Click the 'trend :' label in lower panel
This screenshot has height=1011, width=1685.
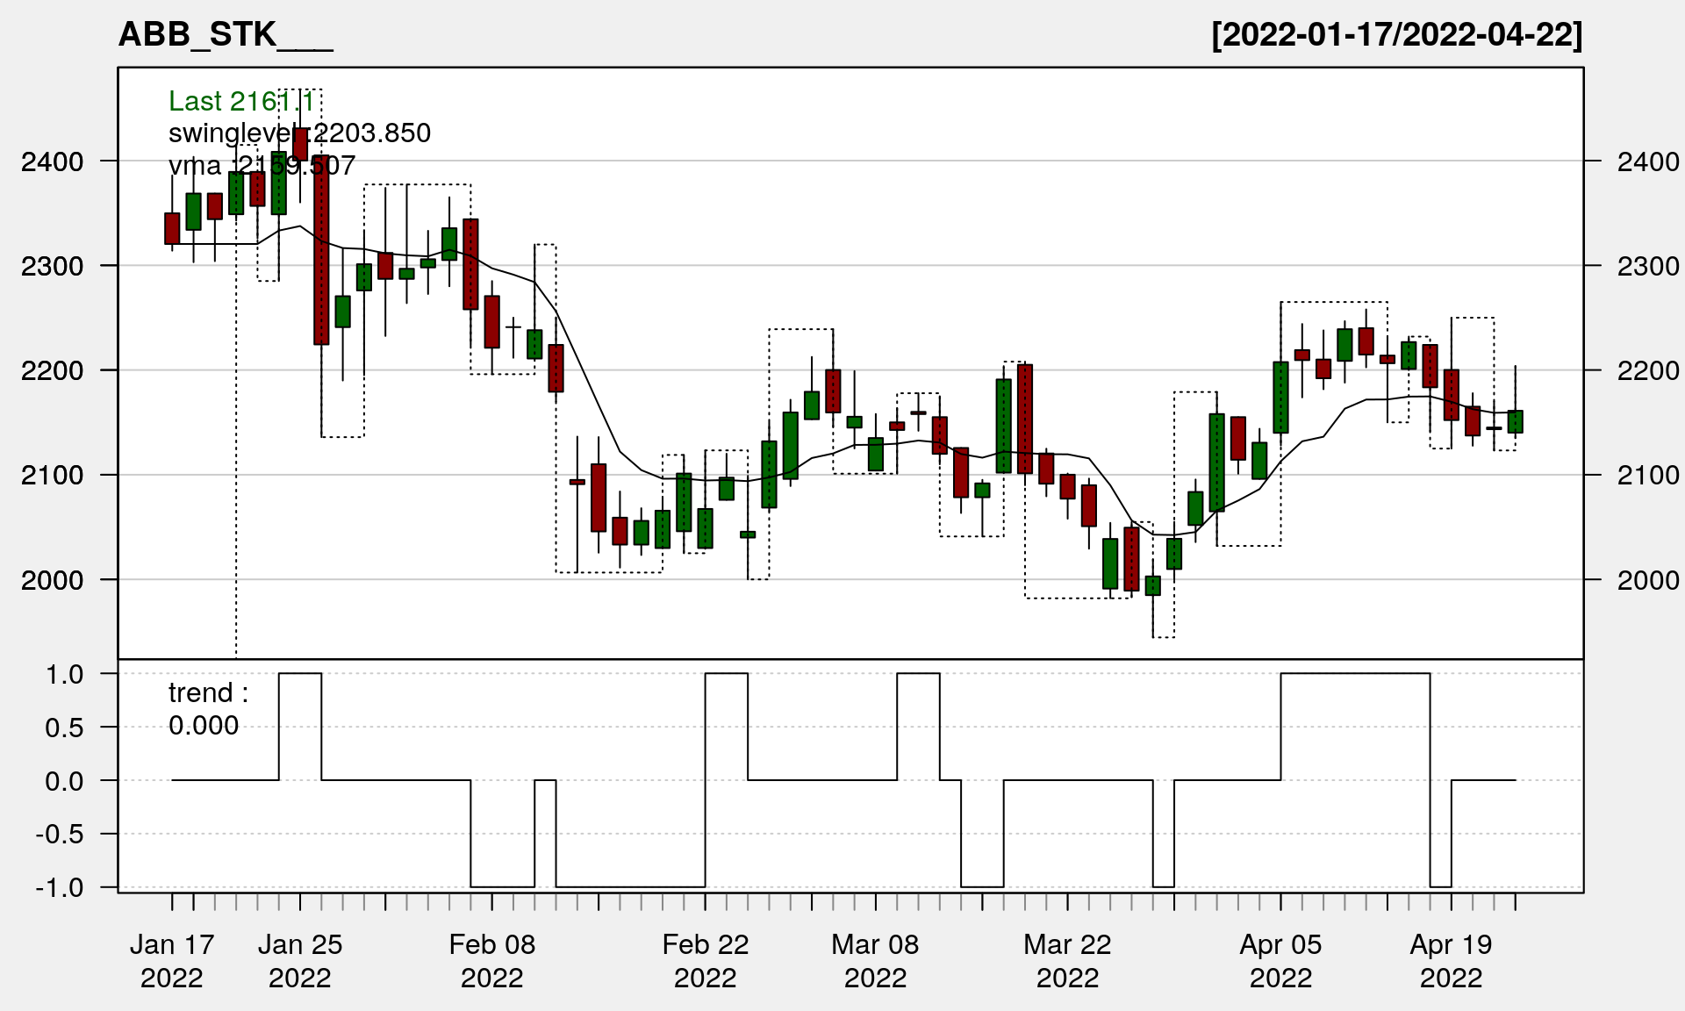pyautogui.click(x=208, y=693)
